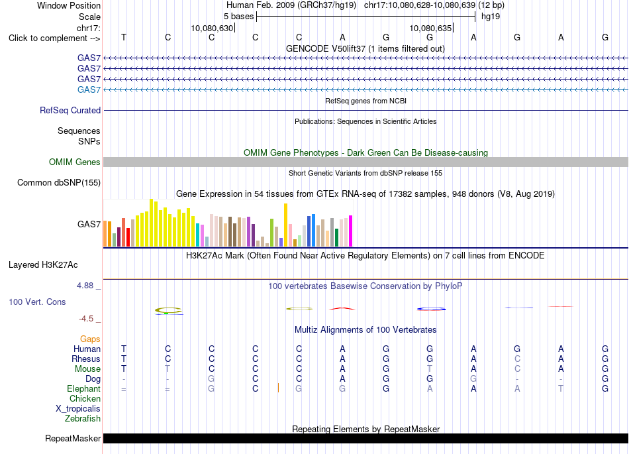The image size is (629, 454).
Task: Click the red mark in PhyloP track
Action: tap(342, 308)
